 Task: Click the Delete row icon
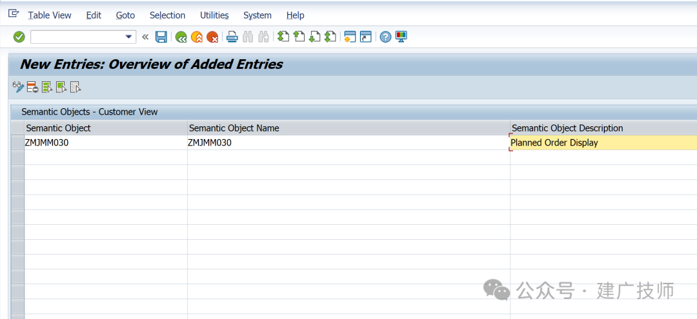coord(32,87)
